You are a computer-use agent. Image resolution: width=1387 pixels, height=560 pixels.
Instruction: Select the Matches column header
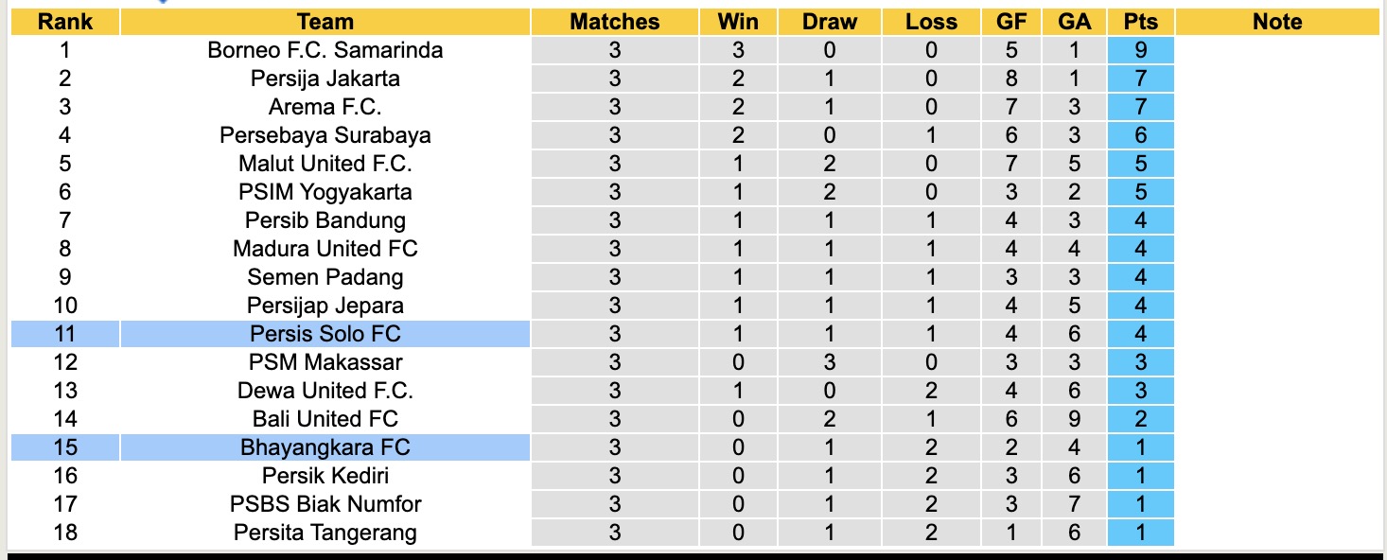pyautogui.click(x=614, y=22)
